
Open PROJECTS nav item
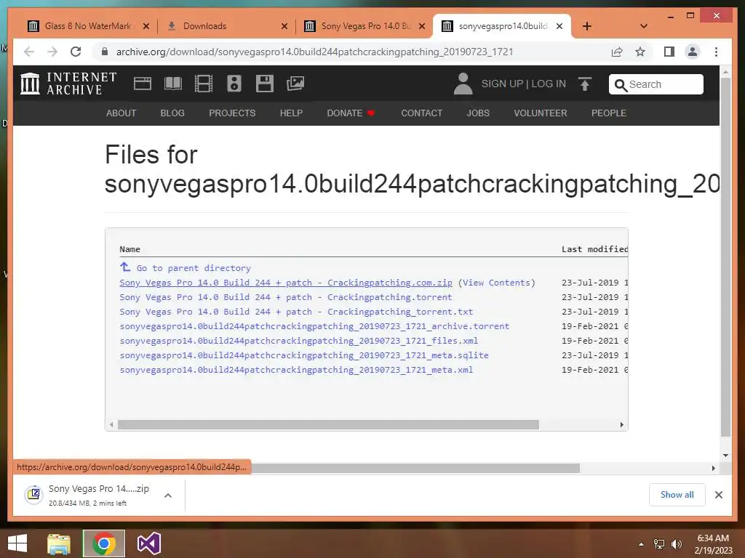232,113
